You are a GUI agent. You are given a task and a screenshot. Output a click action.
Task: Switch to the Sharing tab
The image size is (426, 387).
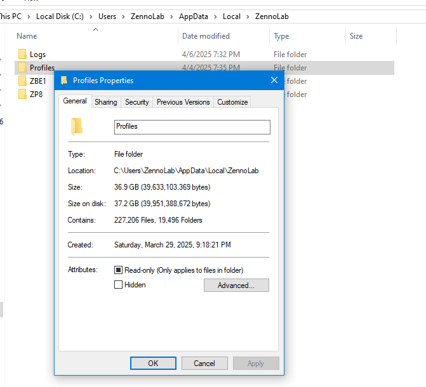105,102
